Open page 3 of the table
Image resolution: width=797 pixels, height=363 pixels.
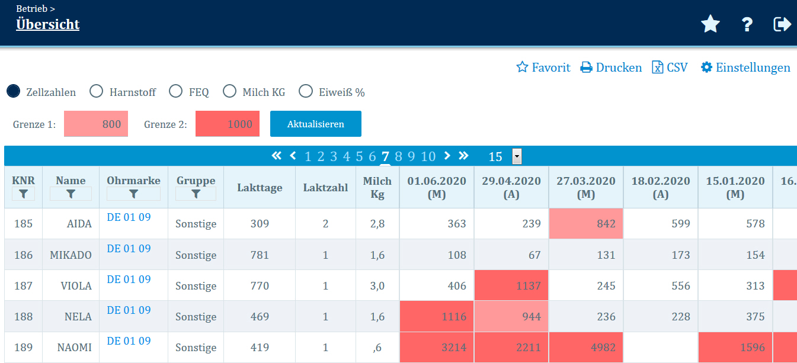pyautogui.click(x=334, y=156)
